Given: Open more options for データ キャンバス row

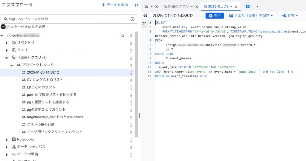Looking at the screenshot, I should (131, 147).
